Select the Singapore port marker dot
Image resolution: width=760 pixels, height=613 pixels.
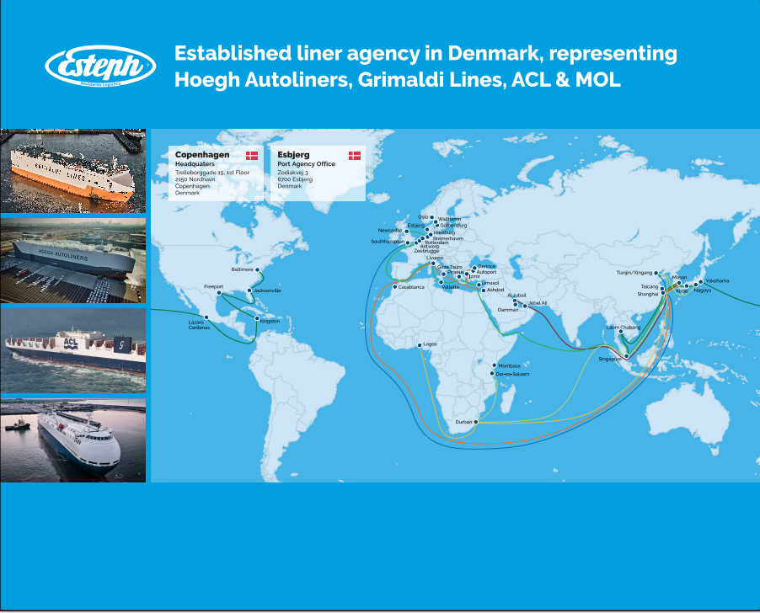tap(626, 356)
